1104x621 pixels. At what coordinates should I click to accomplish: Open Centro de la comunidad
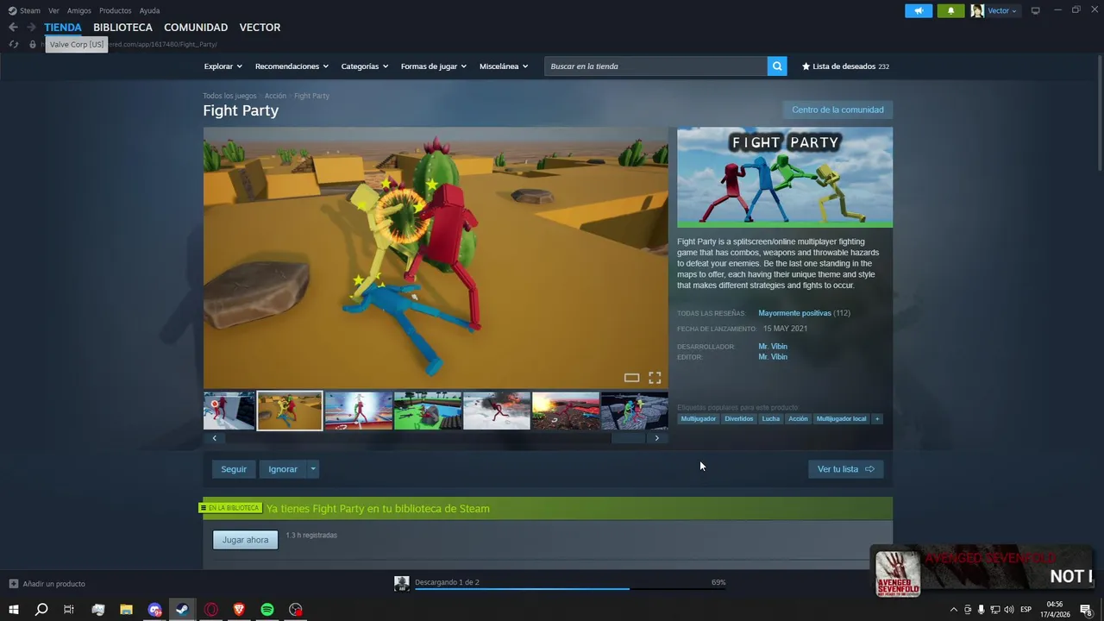pyautogui.click(x=837, y=110)
